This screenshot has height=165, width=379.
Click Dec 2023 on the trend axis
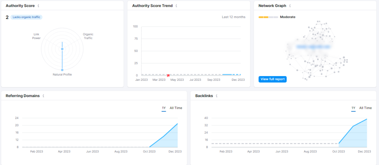tap(238, 80)
